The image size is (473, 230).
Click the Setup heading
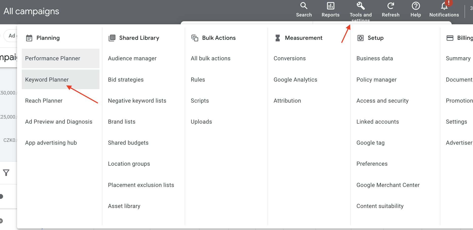pyautogui.click(x=376, y=38)
